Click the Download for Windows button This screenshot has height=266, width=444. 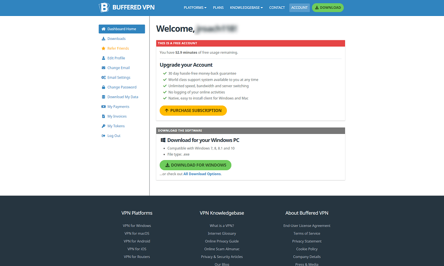coord(195,165)
